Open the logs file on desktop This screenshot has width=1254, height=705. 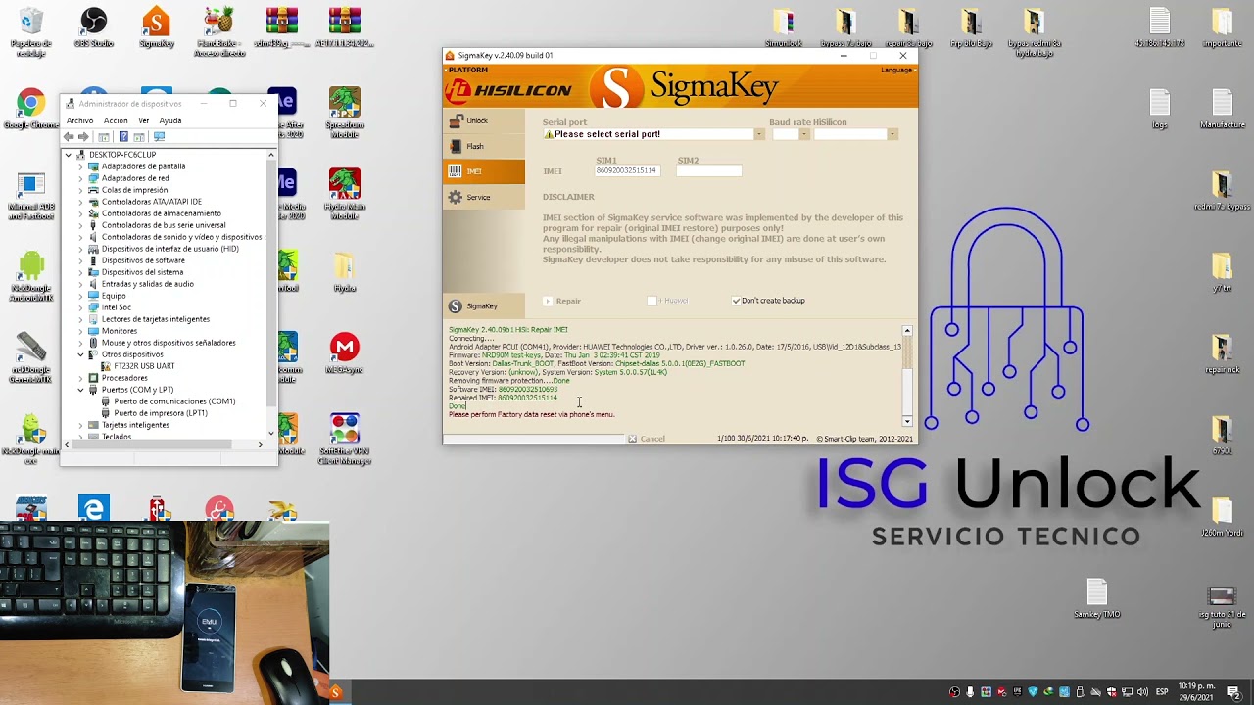(1160, 110)
